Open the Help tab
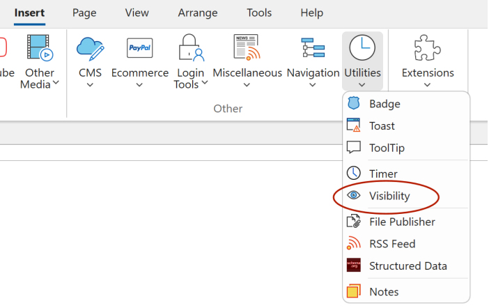Screen dimensions: 489x308 point(311,13)
